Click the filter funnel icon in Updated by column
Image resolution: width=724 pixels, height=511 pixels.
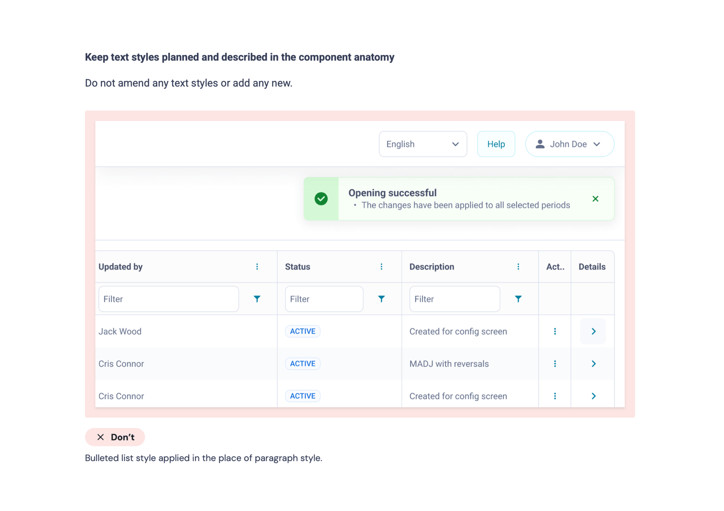257,299
